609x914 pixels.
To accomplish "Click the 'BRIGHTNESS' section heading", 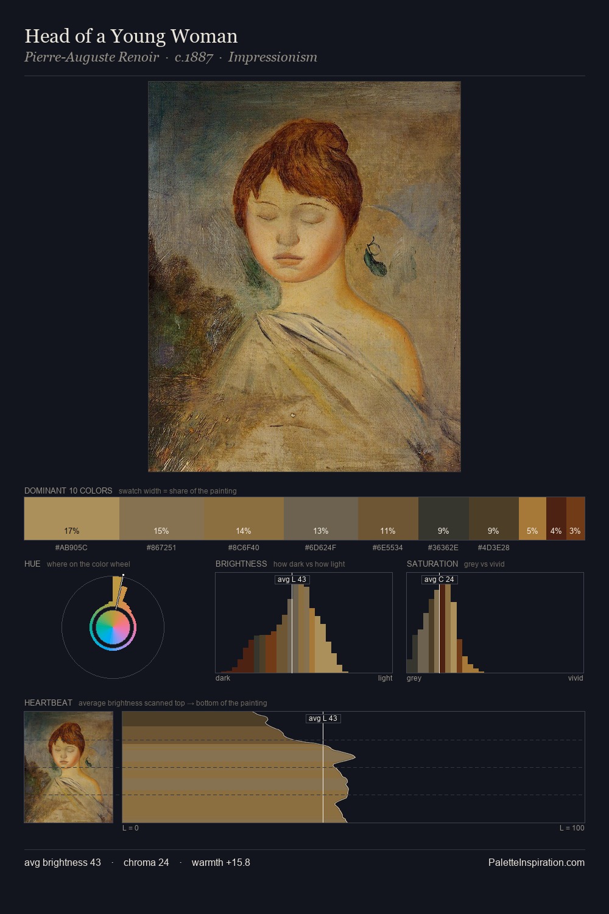I will tap(241, 564).
